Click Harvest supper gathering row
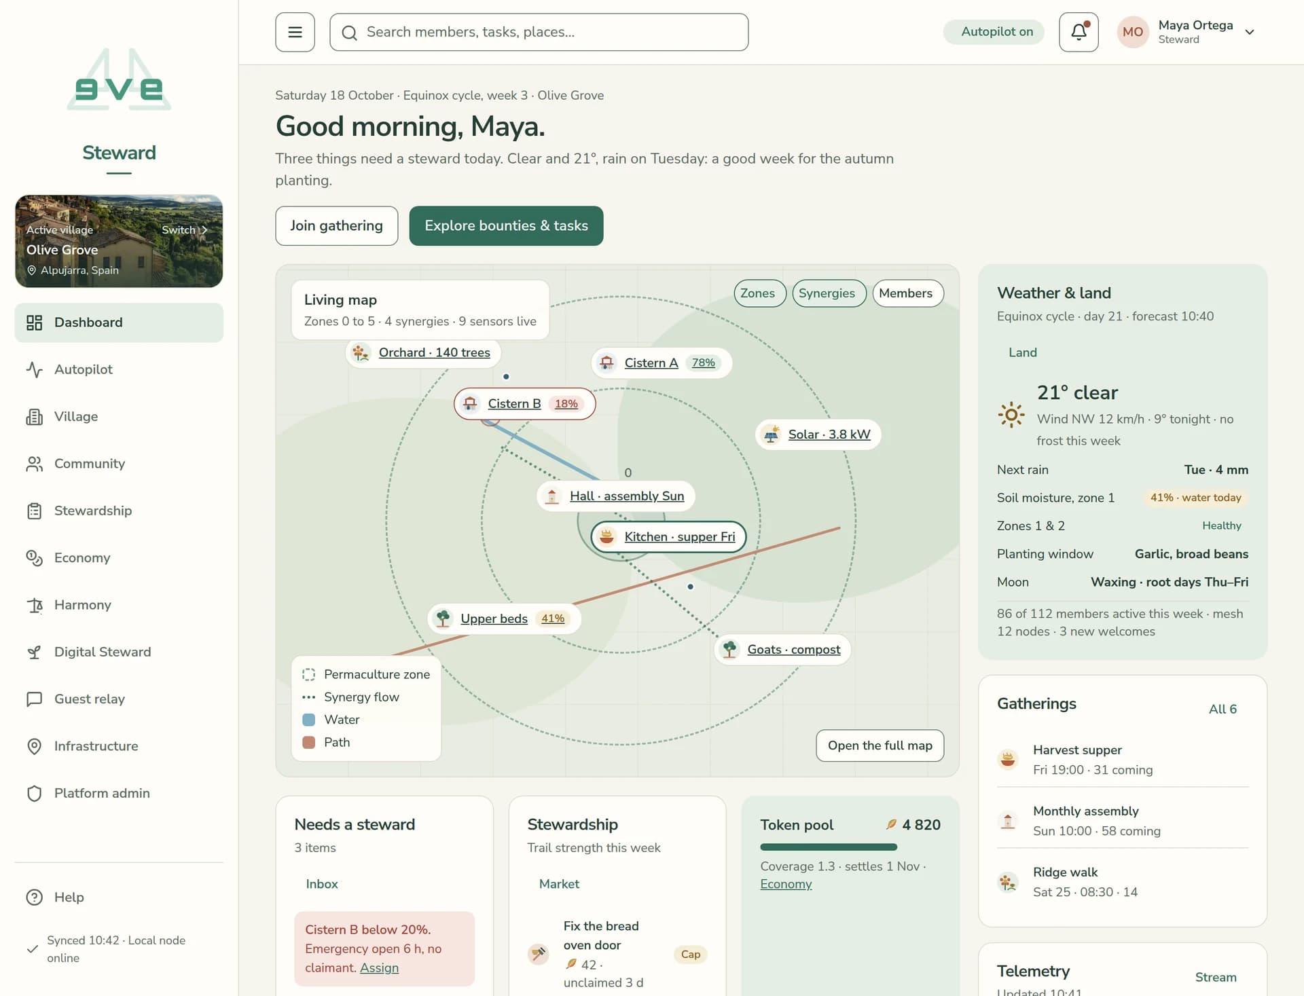 [1123, 760]
